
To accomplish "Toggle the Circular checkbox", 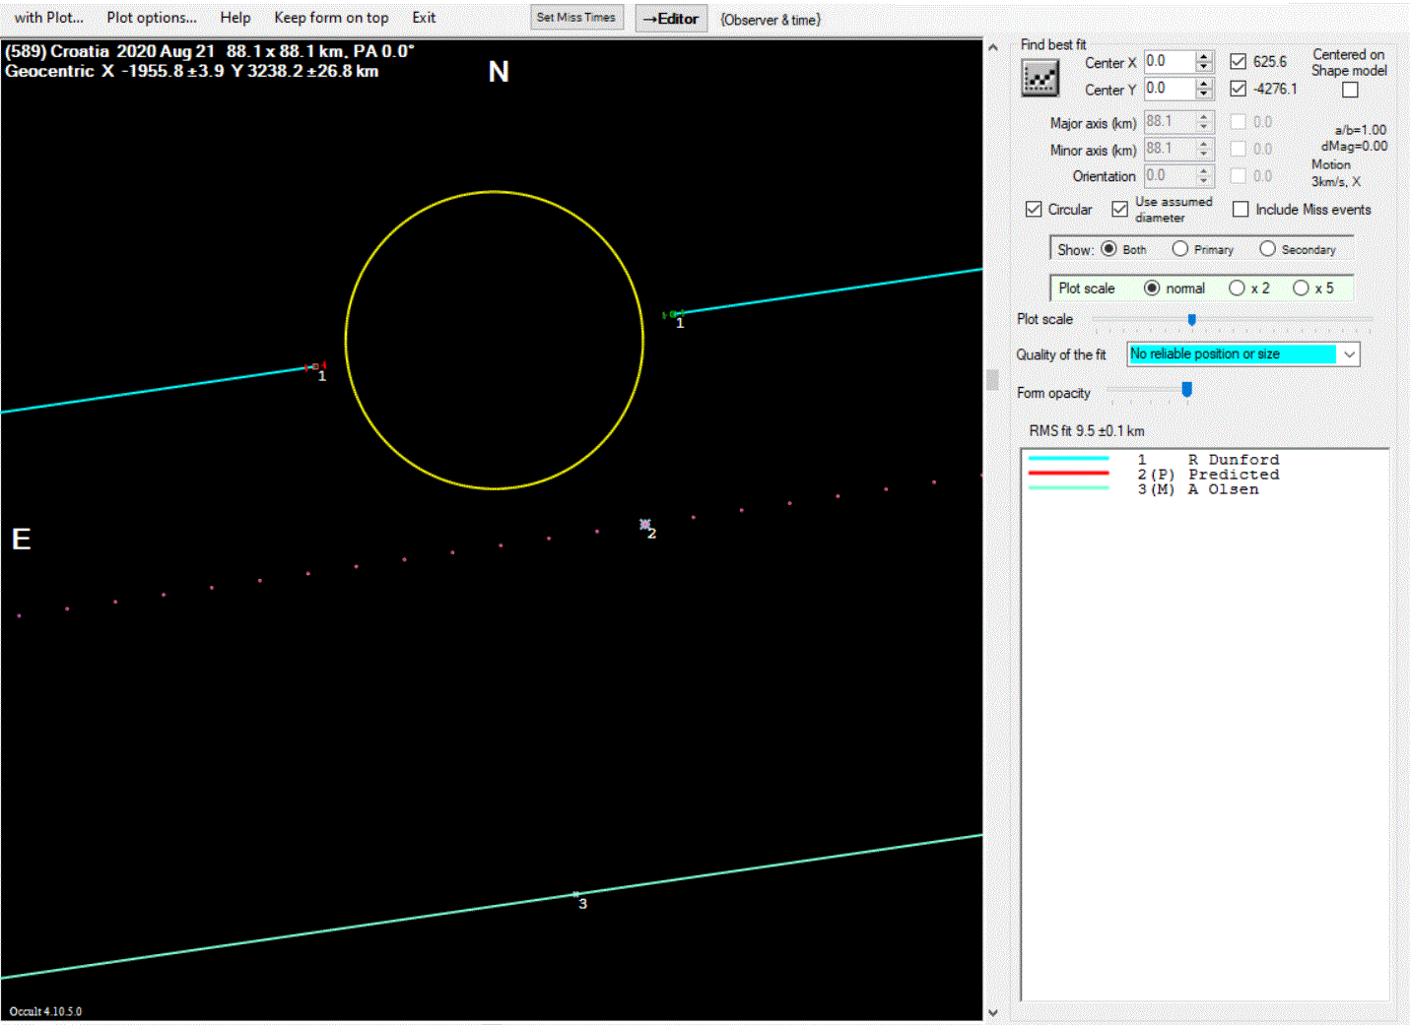I will 1034,209.
